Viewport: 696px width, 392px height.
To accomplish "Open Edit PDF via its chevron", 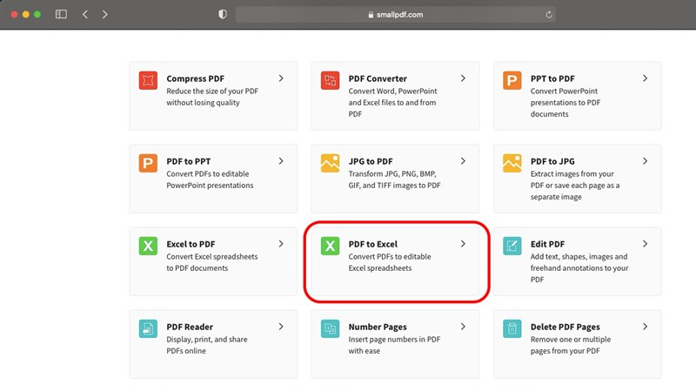I will [645, 244].
